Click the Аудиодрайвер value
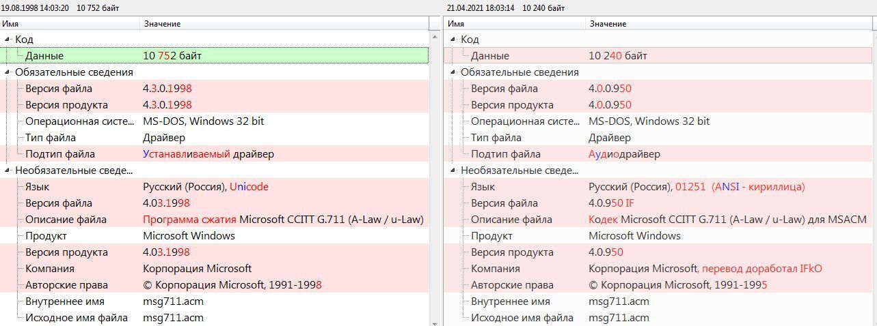The height and width of the screenshot is (326, 877). (x=624, y=154)
